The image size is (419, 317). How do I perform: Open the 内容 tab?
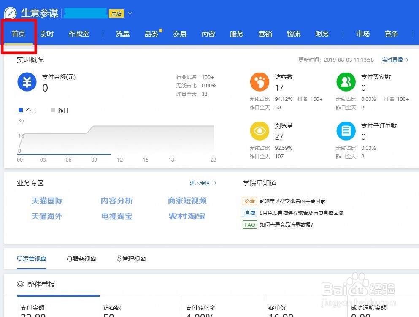tap(208, 34)
